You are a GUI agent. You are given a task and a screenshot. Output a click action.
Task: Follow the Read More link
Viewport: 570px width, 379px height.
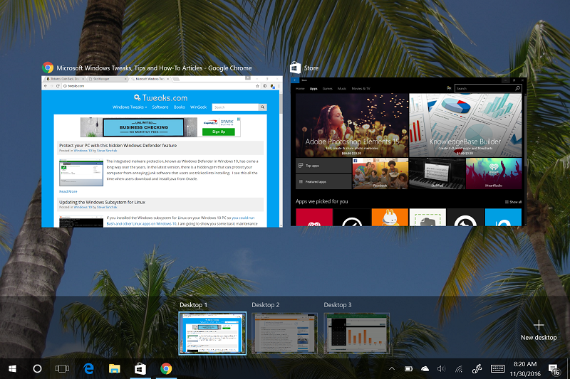68,191
